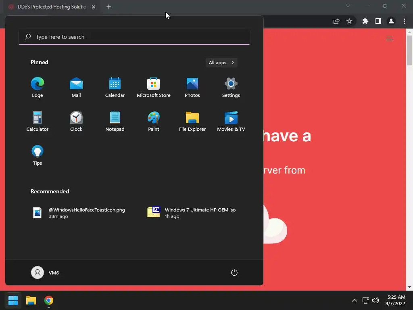Open @WindowsHelloFaceToastIcon.png recommended file

click(79, 213)
